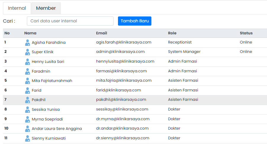Click Mita Fajriaturrahmah's user icon
Screen dimensions: 267x144
coord(27,81)
